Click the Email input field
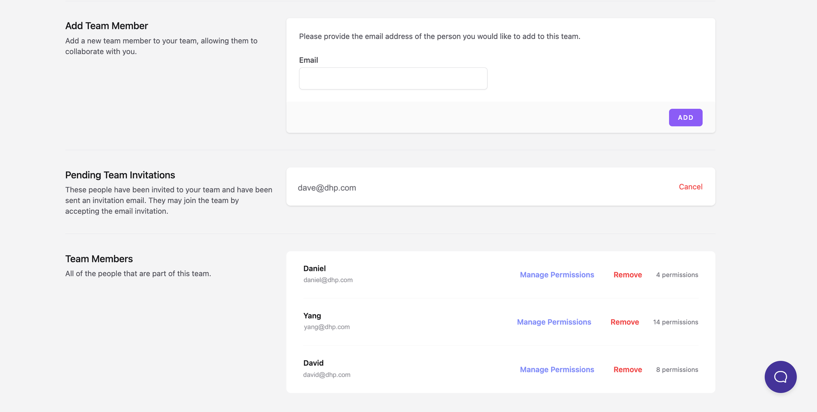 pos(393,78)
